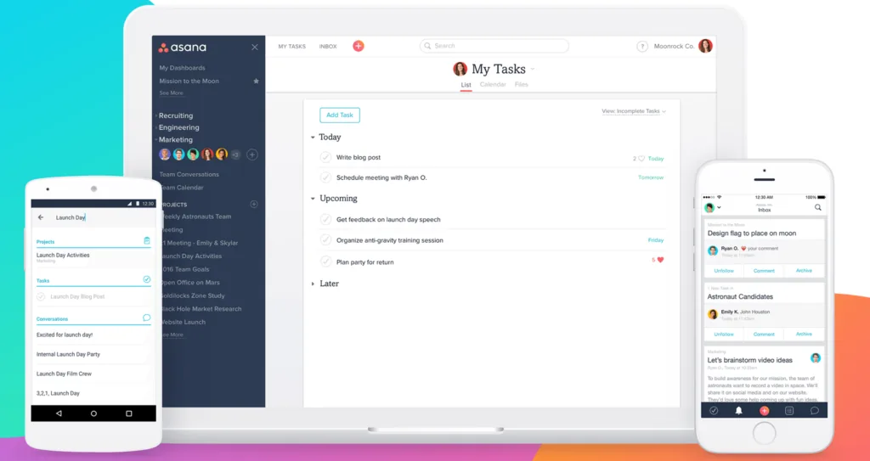Tick the Plan party for return checkbox

[325, 261]
